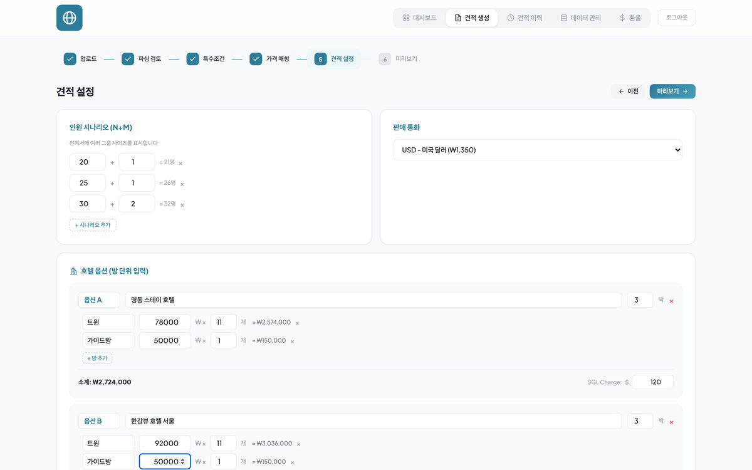The image size is (752, 470).
Task: Edit the 옵션 A label field
Action: tap(99, 300)
